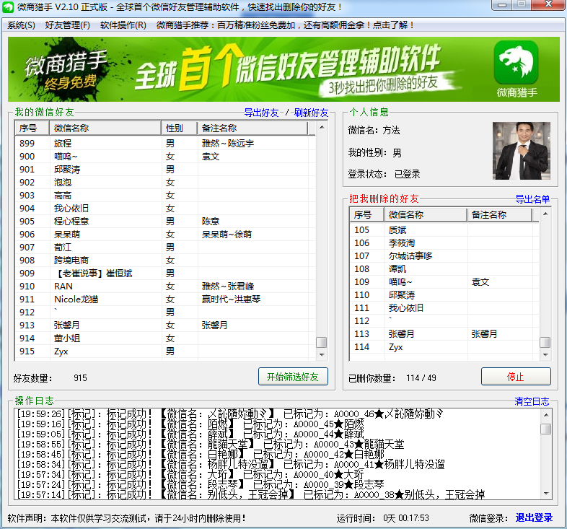Click the 导出好友 link

pos(261,113)
